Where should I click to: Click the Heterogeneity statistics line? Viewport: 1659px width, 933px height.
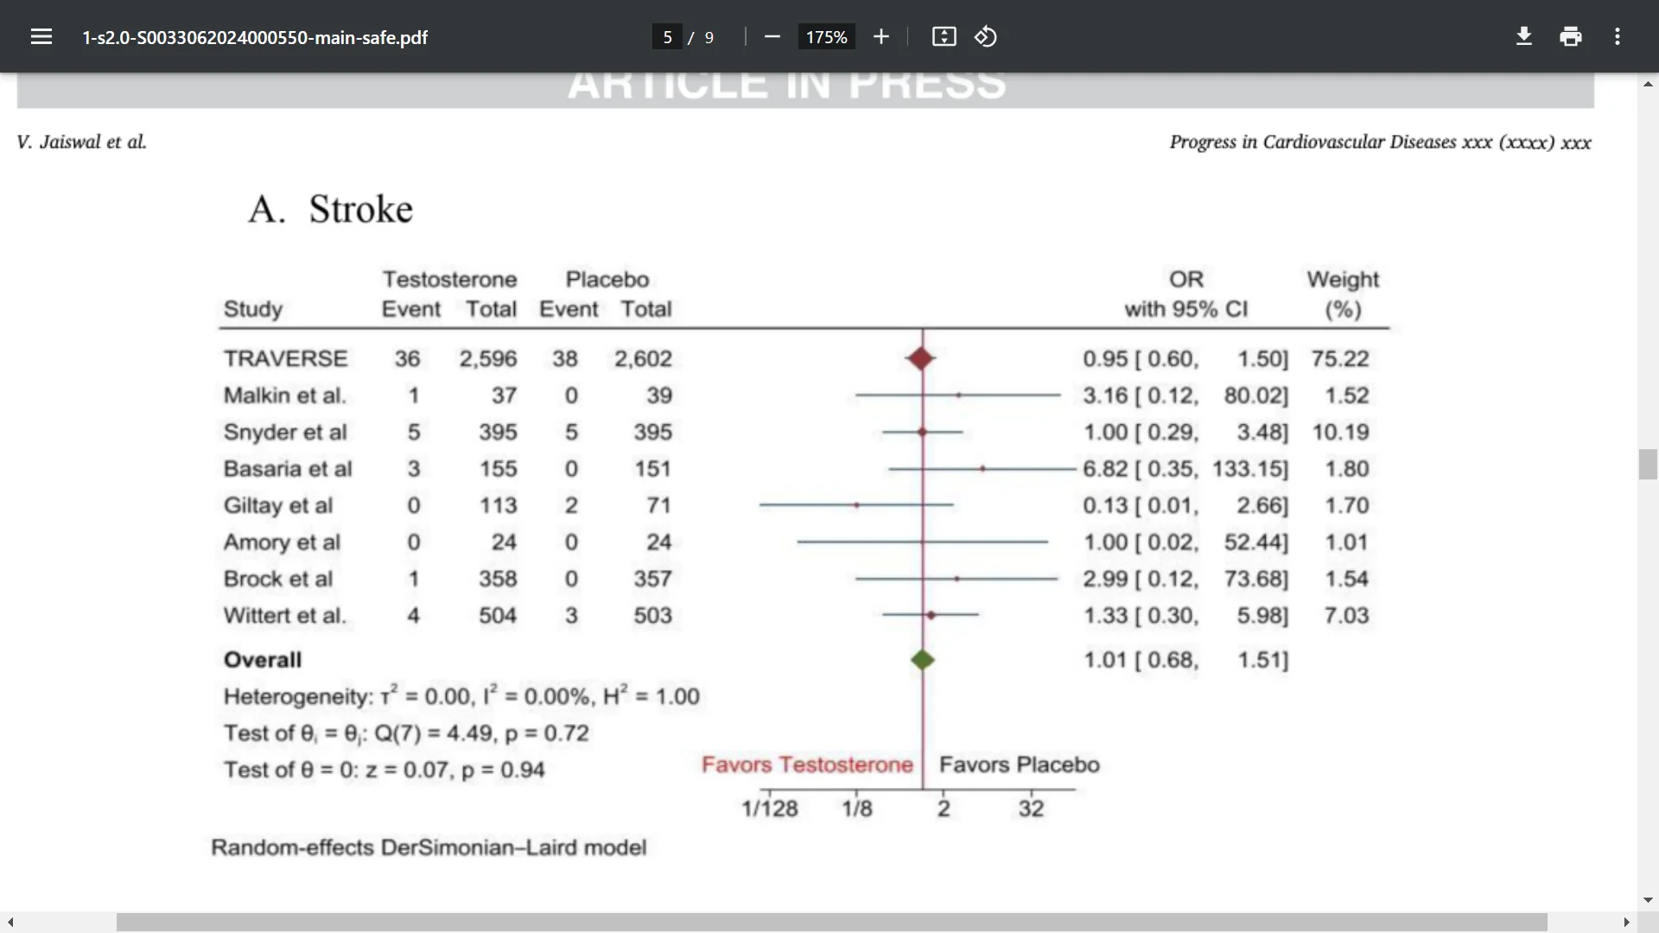(x=461, y=695)
